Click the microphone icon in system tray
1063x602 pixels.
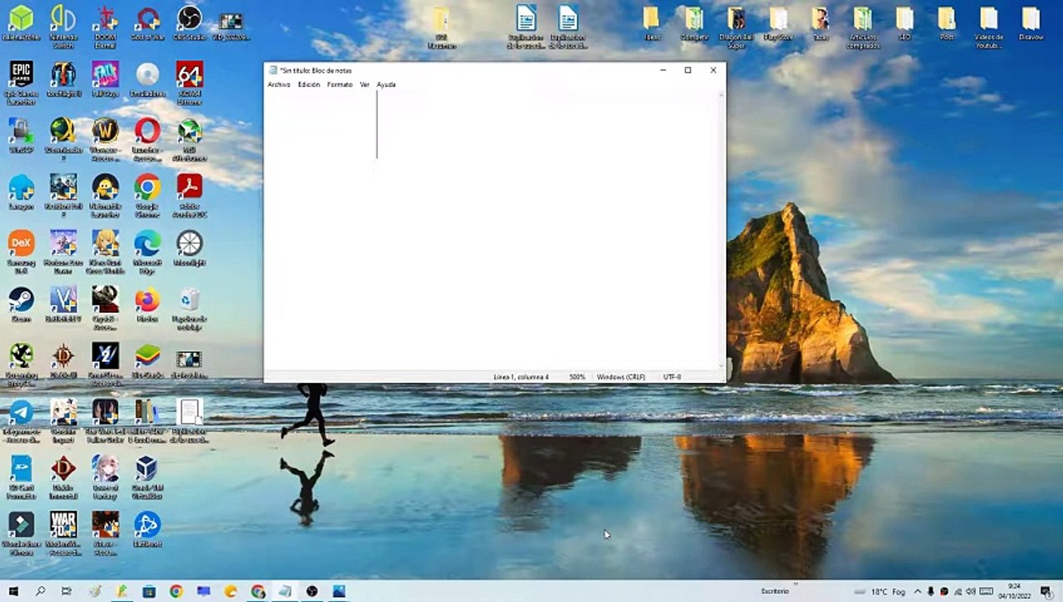point(931,591)
